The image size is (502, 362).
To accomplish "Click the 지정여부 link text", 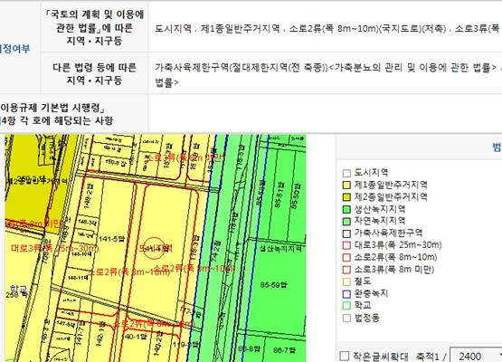I will 14,49.
